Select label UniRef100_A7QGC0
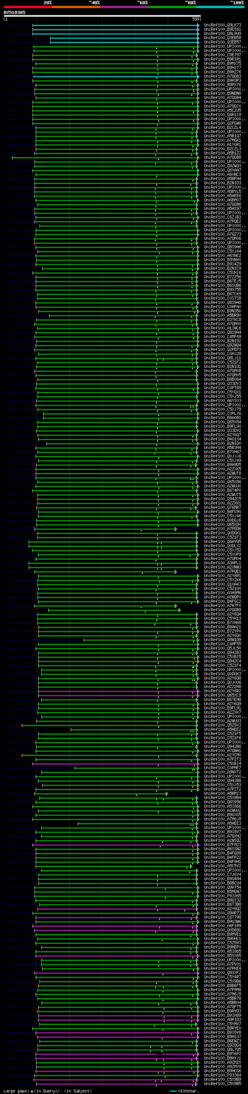 click(222, 106)
